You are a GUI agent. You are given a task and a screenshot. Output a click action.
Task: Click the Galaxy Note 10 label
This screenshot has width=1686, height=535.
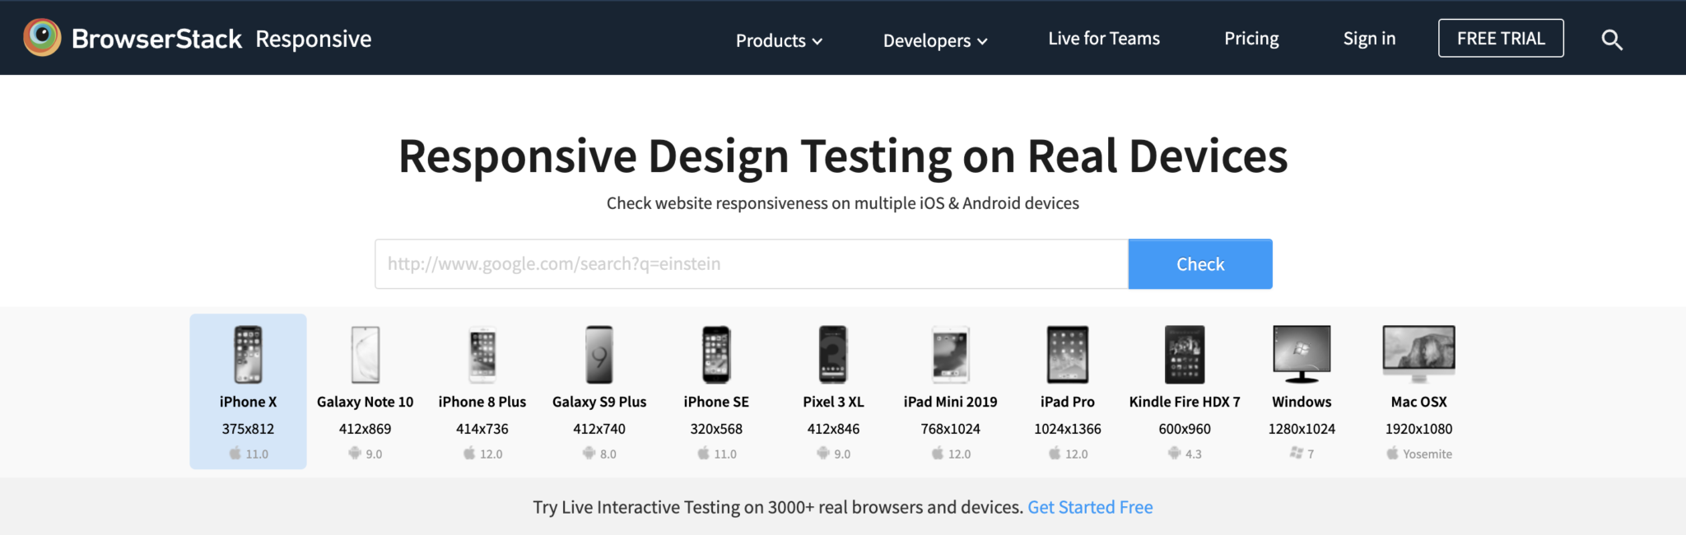point(366,402)
